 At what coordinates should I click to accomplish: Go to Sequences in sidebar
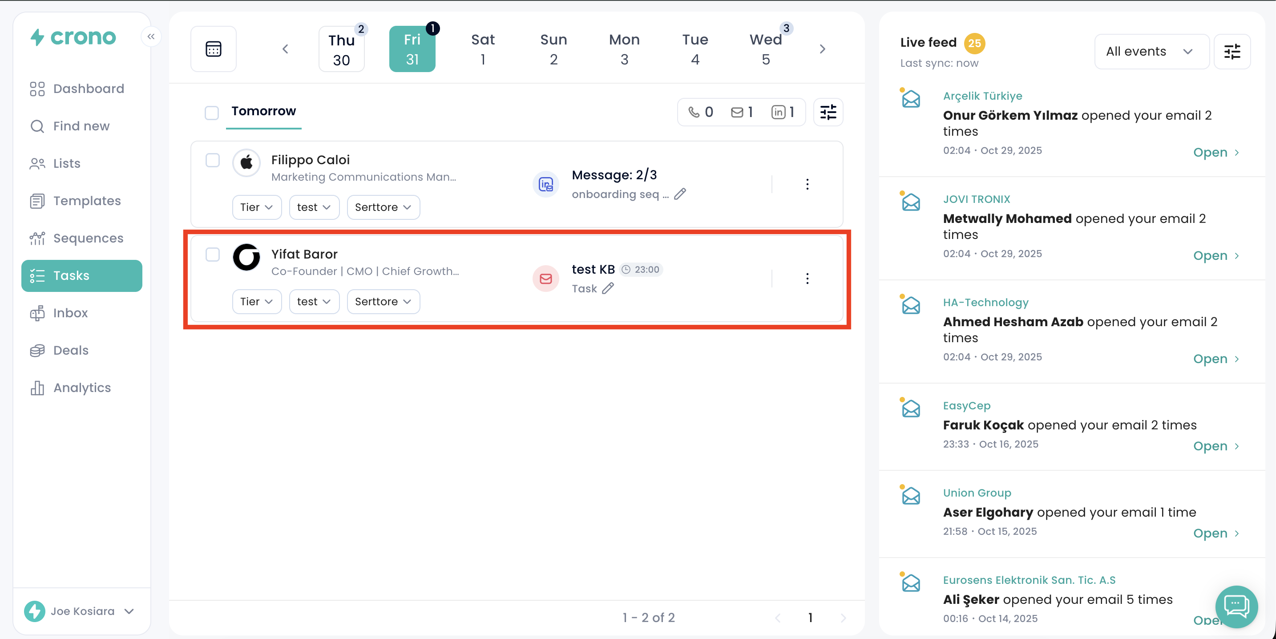pyautogui.click(x=88, y=238)
